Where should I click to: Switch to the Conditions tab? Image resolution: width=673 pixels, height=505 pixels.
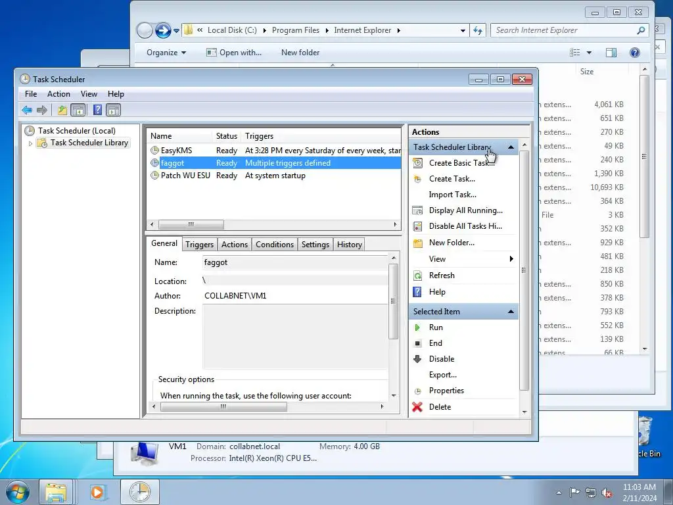point(275,245)
